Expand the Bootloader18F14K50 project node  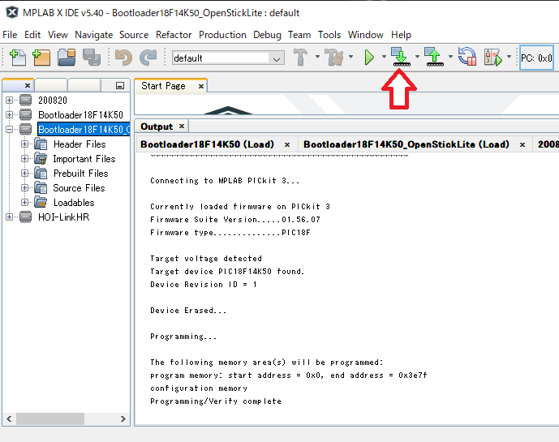point(9,115)
